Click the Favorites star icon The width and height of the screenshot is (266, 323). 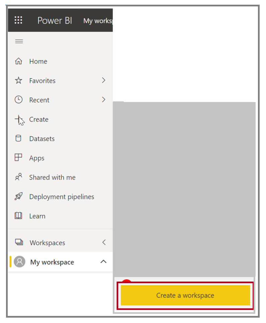click(x=18, y=80)
